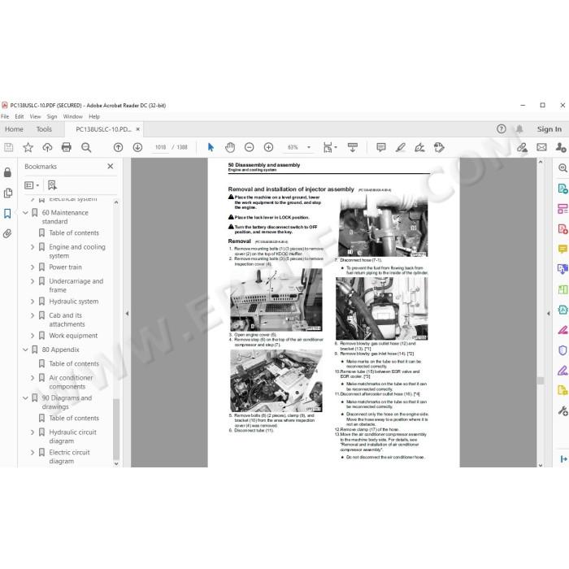Go to previous page arrow
569x569 pixels.
click(x=119, y=147)
